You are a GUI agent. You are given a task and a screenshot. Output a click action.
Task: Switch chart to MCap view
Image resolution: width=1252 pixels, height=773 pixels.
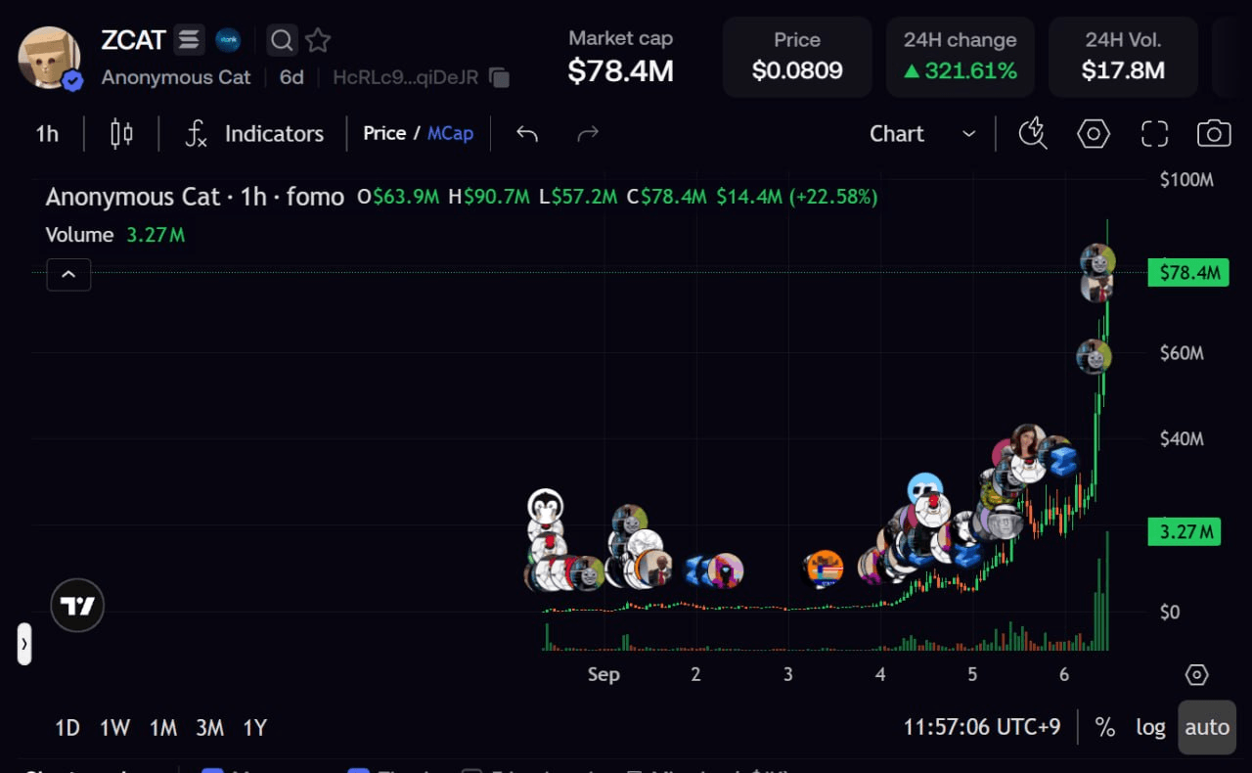point(450,133)
